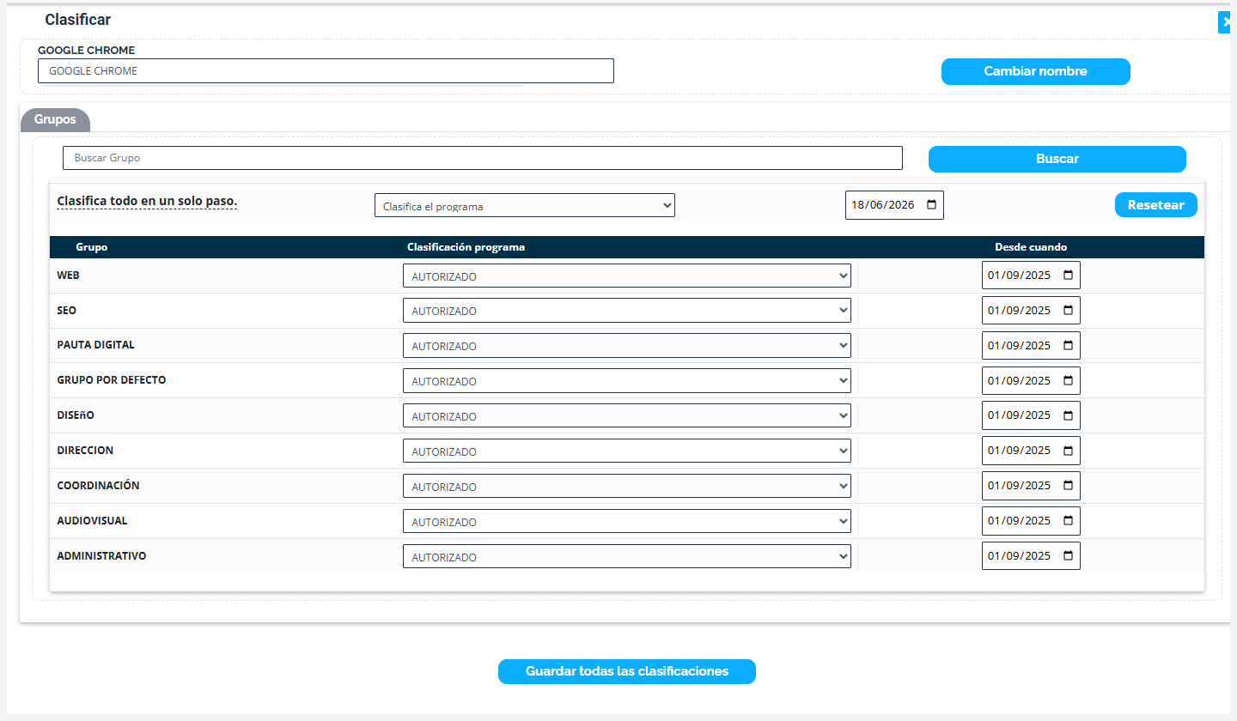
Task: Click the Buscar button
Action: click(x=1057, y=159)
